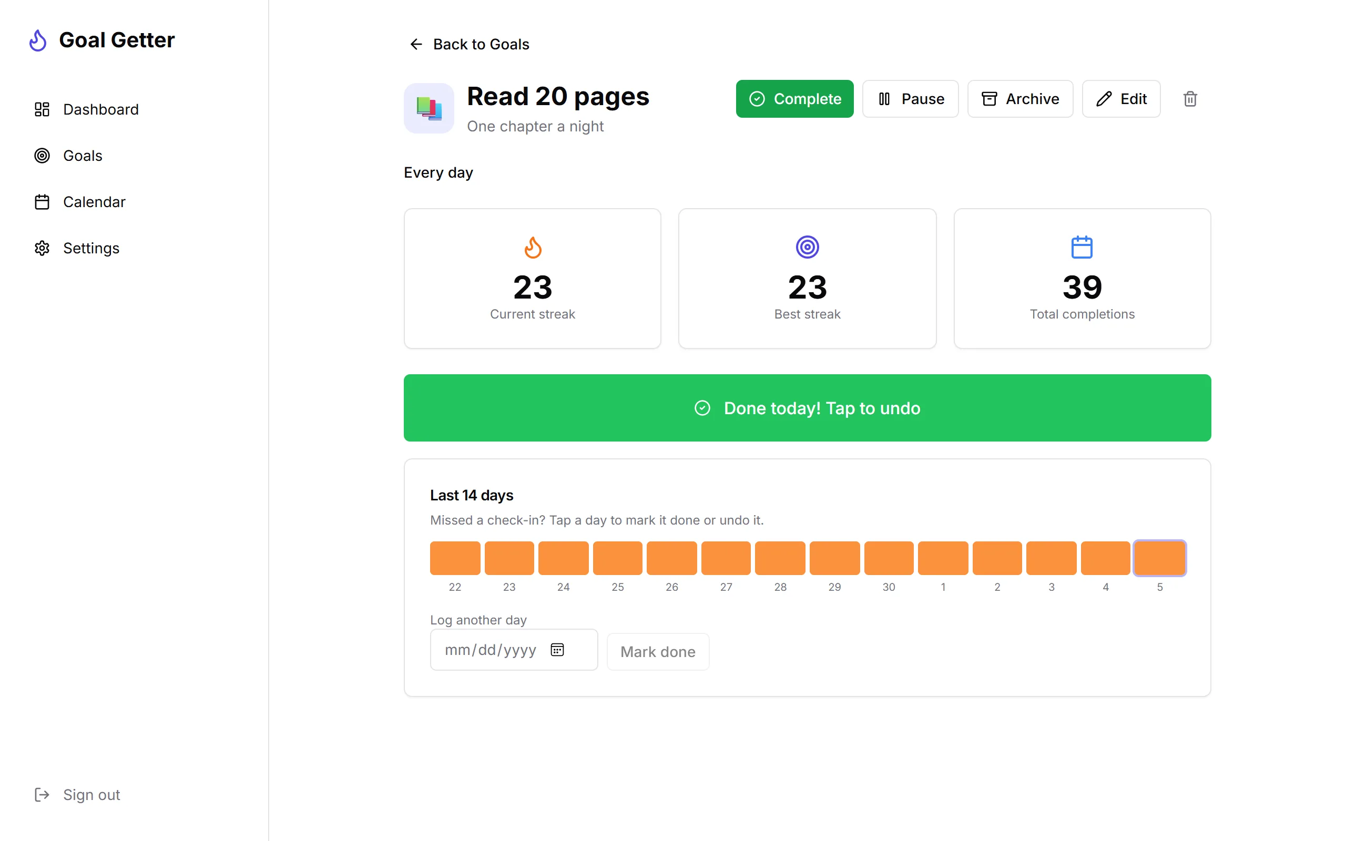Click the Calendar sidebar icon
The width and height of the screenshot is (1346, 841).
42,201
